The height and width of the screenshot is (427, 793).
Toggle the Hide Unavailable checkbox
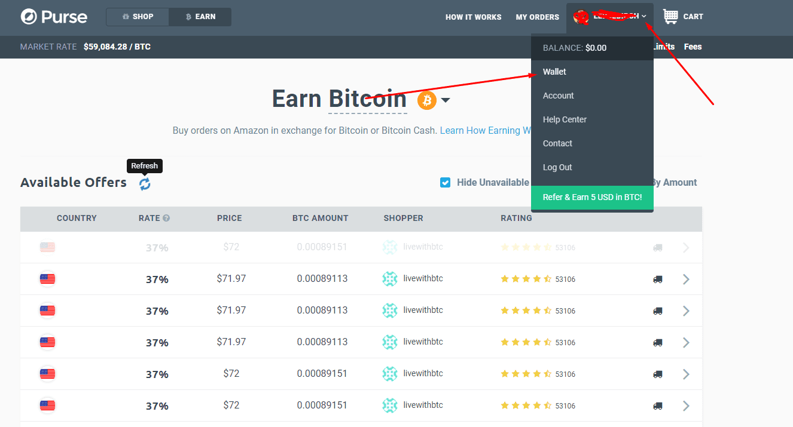[x=445, y=183]
